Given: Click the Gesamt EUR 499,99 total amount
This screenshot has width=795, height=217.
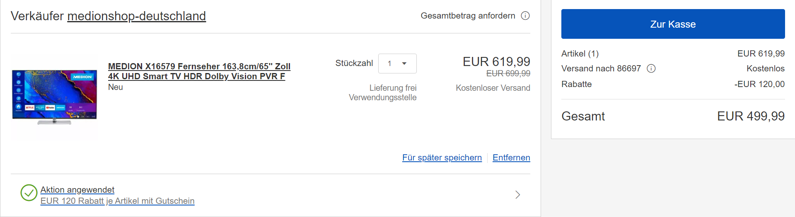Looking at the screenshot, I should (751, 116).
